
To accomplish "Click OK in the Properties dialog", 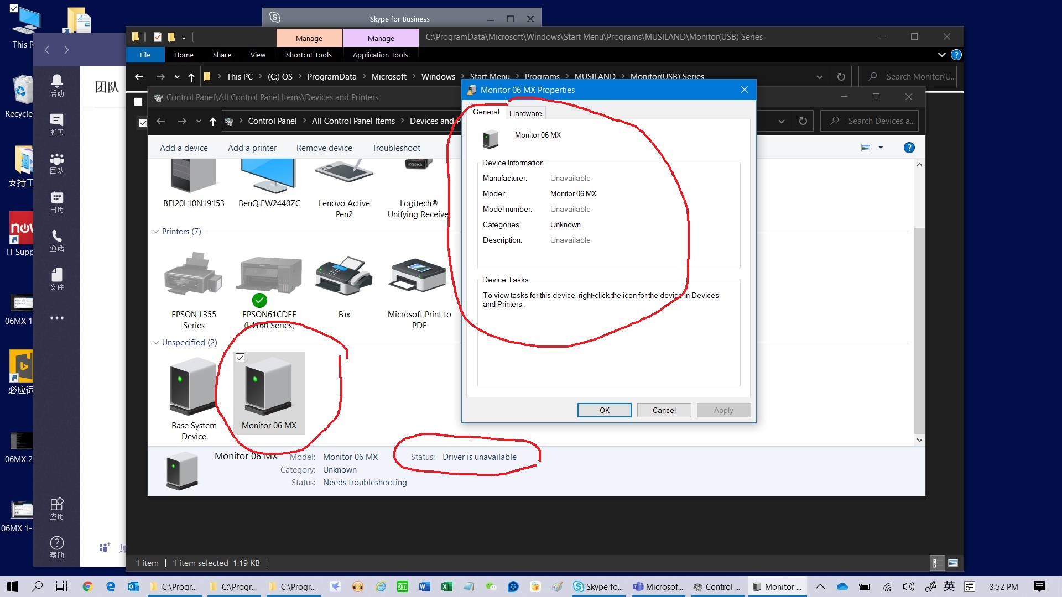I will pos(604,410).
